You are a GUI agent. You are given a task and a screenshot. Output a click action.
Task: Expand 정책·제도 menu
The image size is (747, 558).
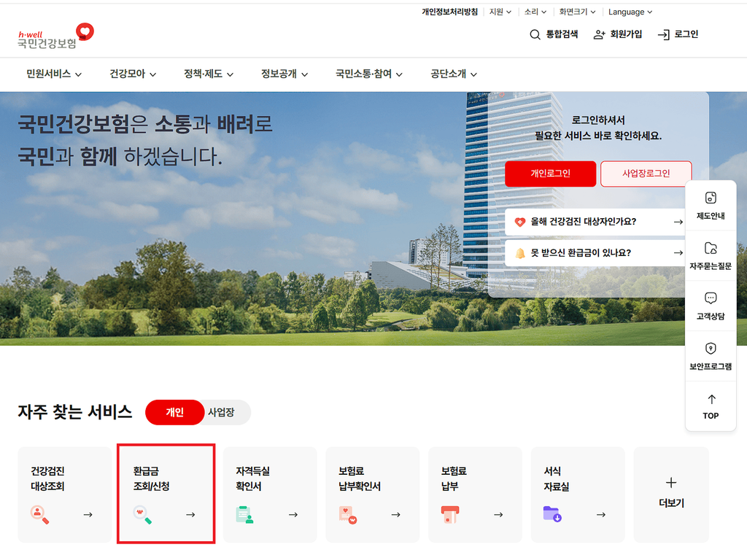tap(209, 74)
